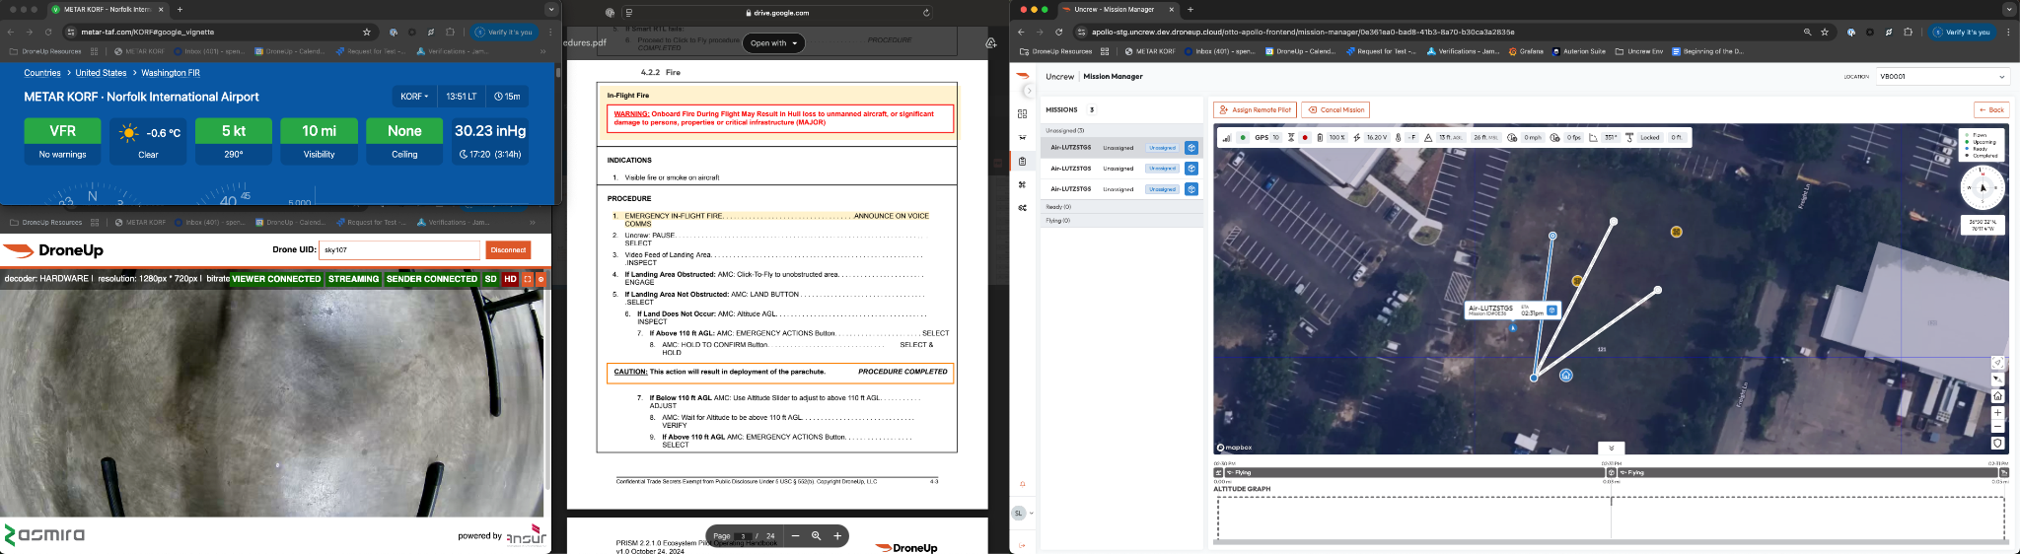Select the clipboard missions icon in Uncrew sidebar
The height and width of the screenshot is (554, 2020).
[x=1022, y=161]
